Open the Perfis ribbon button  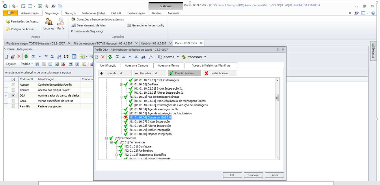point(61,24)
